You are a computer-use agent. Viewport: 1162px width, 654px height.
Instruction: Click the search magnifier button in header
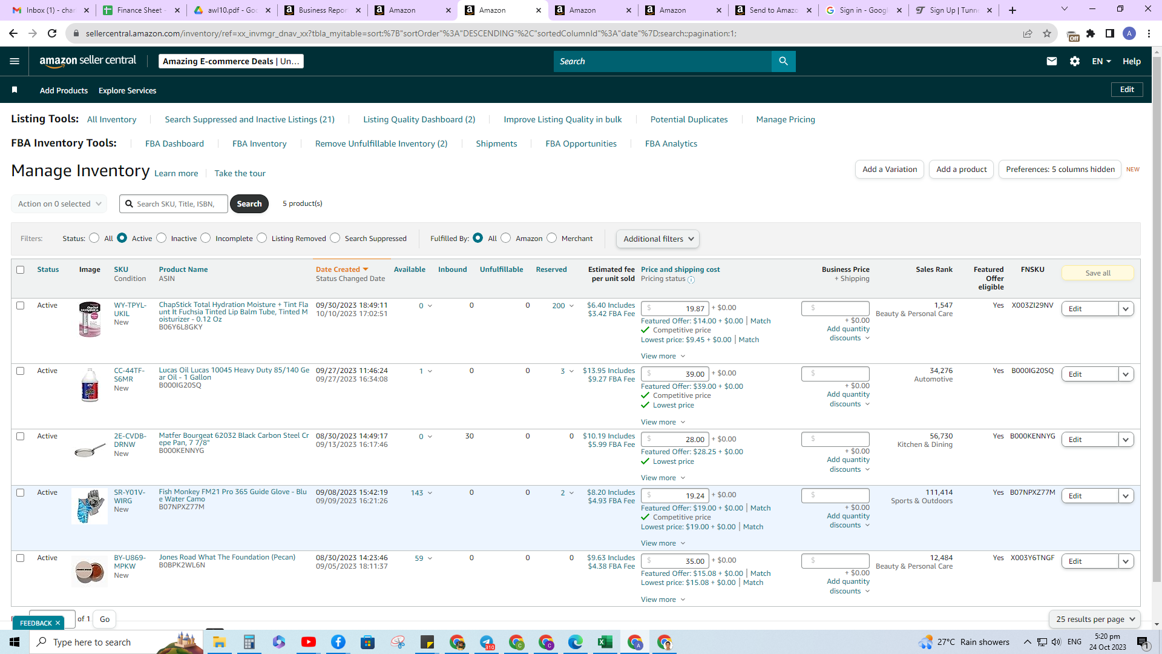(x=783, y=61)
